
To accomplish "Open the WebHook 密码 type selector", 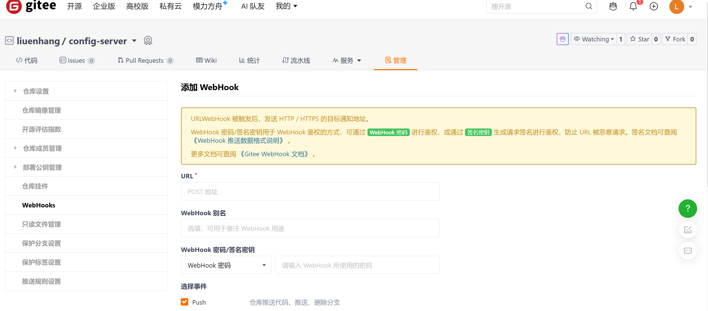I will [226, 265].
